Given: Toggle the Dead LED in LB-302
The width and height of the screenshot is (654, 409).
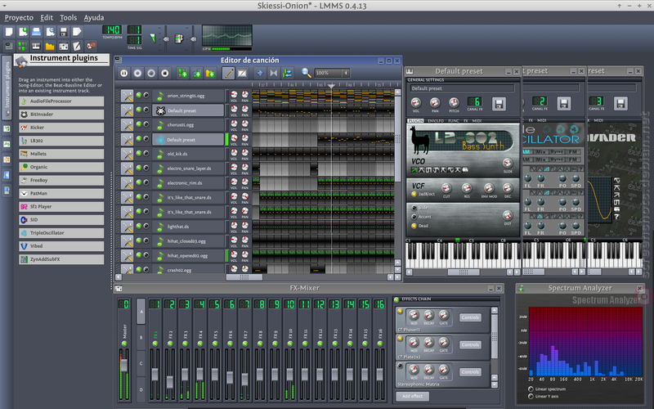Looking at the screenshot, I should tap(414, 226).
